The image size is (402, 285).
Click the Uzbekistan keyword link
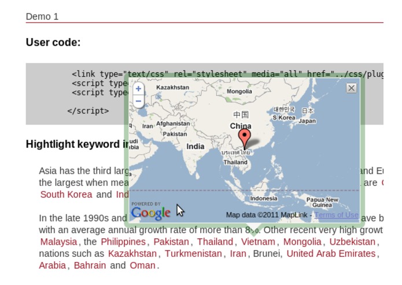point(352,242)
